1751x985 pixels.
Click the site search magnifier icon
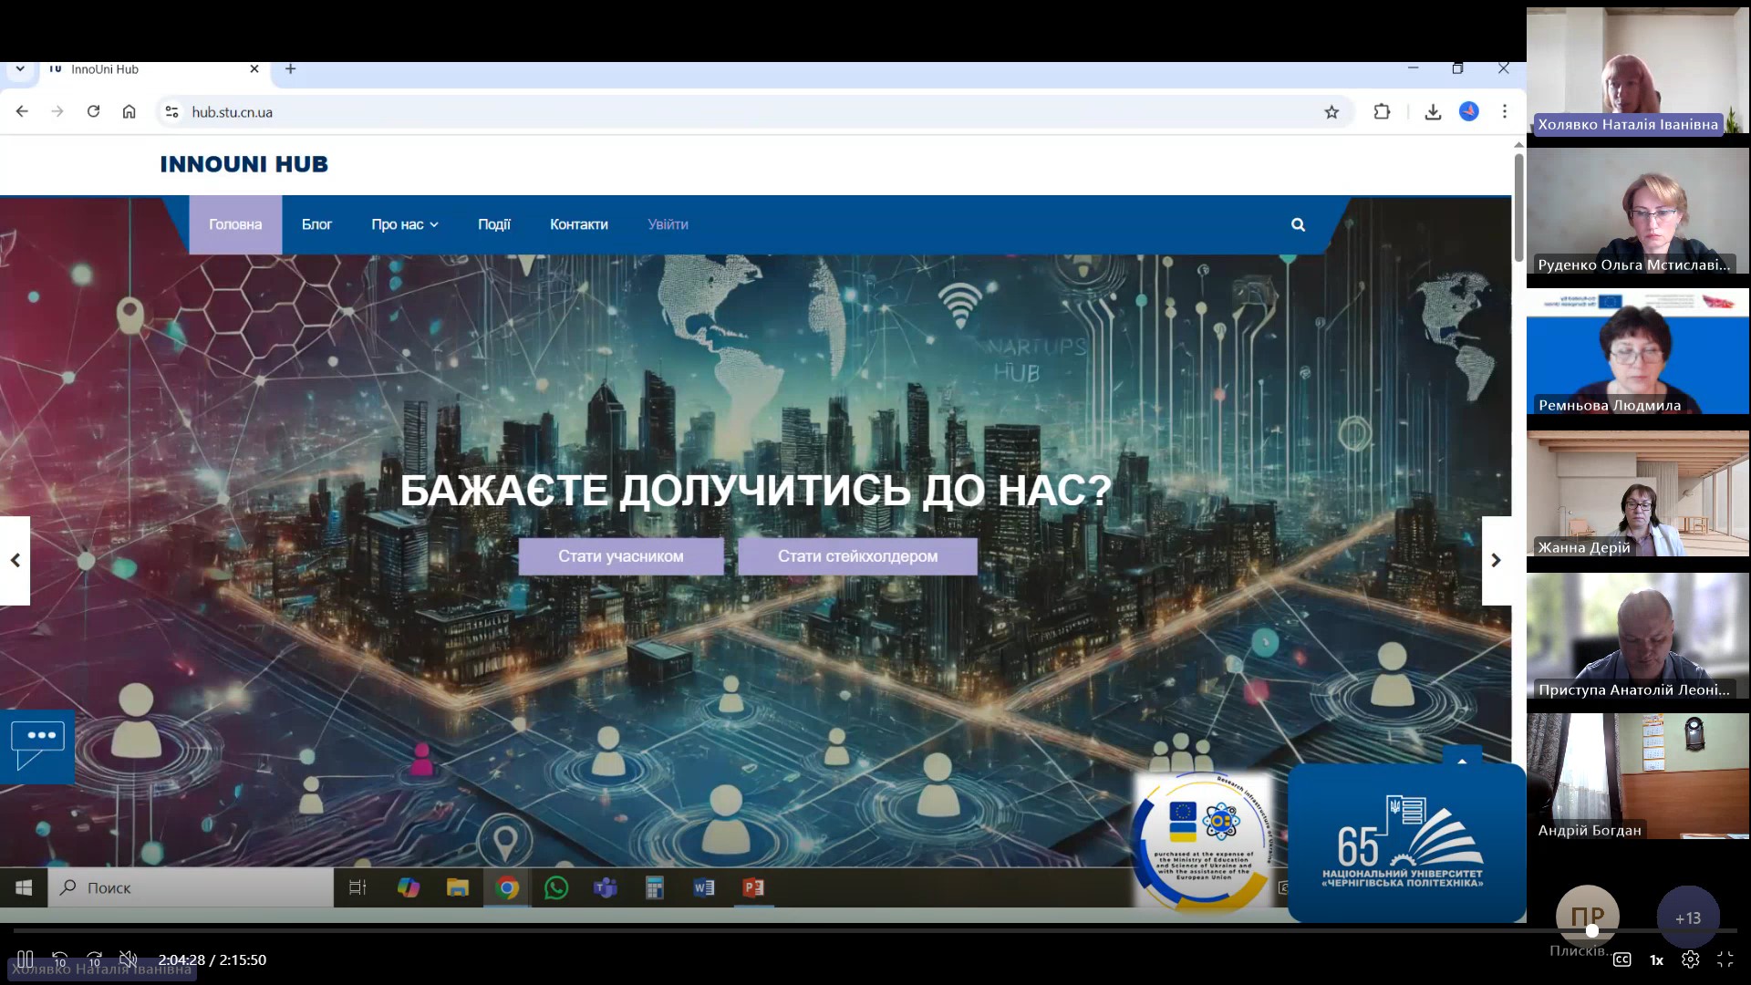pos(1298,224)
